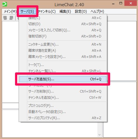Open プロトコルログ(P)... entry
This screenshot has height=139, width=138.
coord(63,106)
